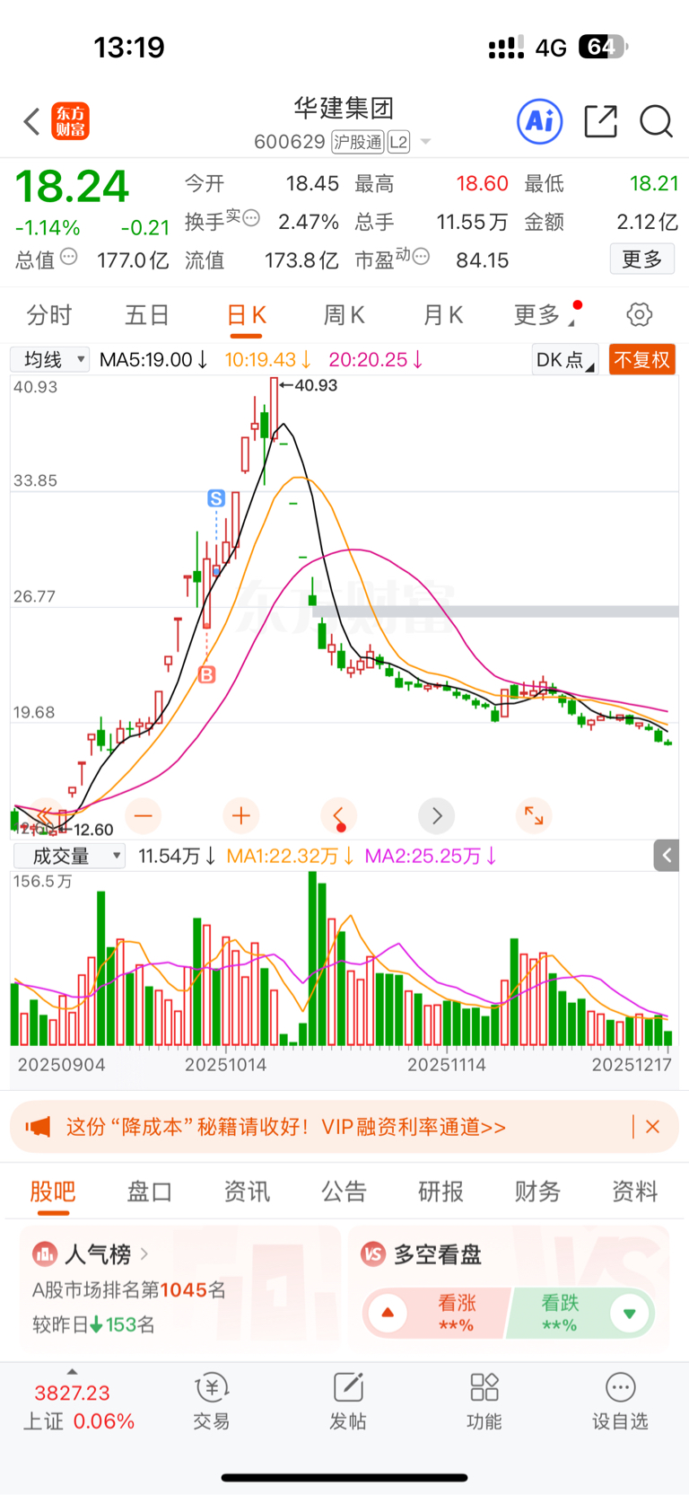This screenshot has height=1495, width=689.
Task: Tap info icon next to 市盈
Action: (x=421, y=257)
